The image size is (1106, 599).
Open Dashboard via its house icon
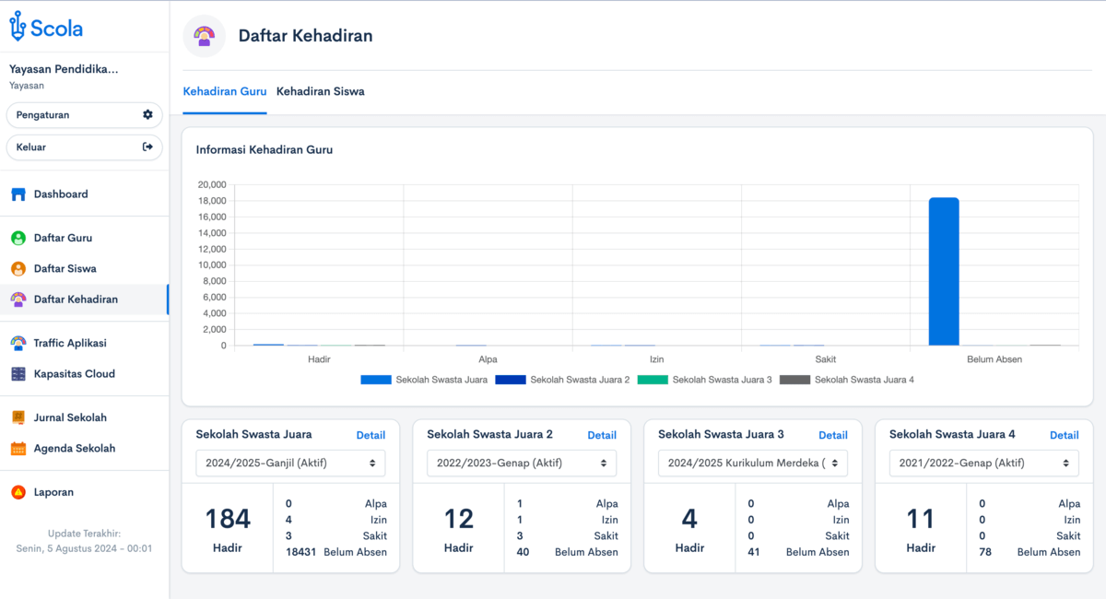[x=18, y=194]
